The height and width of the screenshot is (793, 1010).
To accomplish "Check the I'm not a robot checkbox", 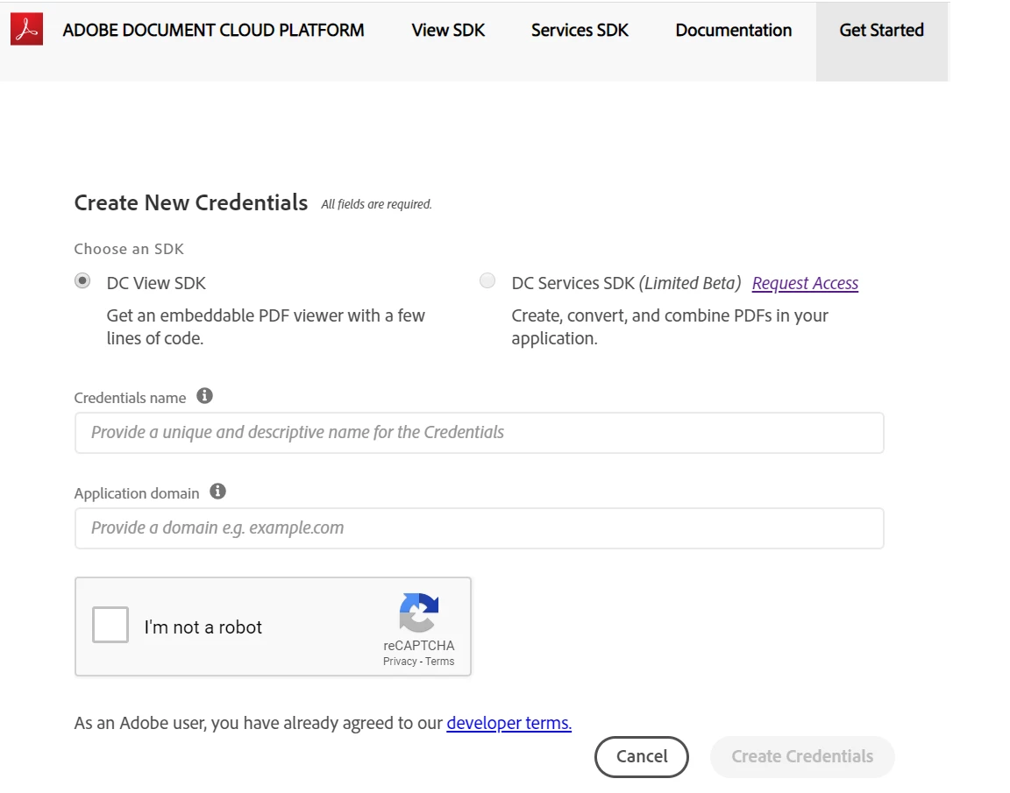I will pyautogui.click(x=110, y=626).
